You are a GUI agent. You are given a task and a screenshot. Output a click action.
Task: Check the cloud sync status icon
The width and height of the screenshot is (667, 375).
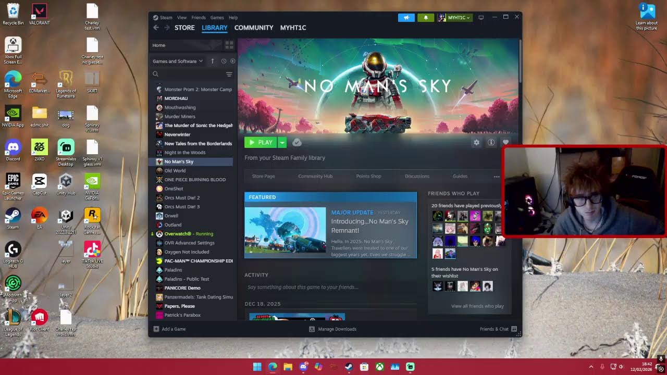297,142
